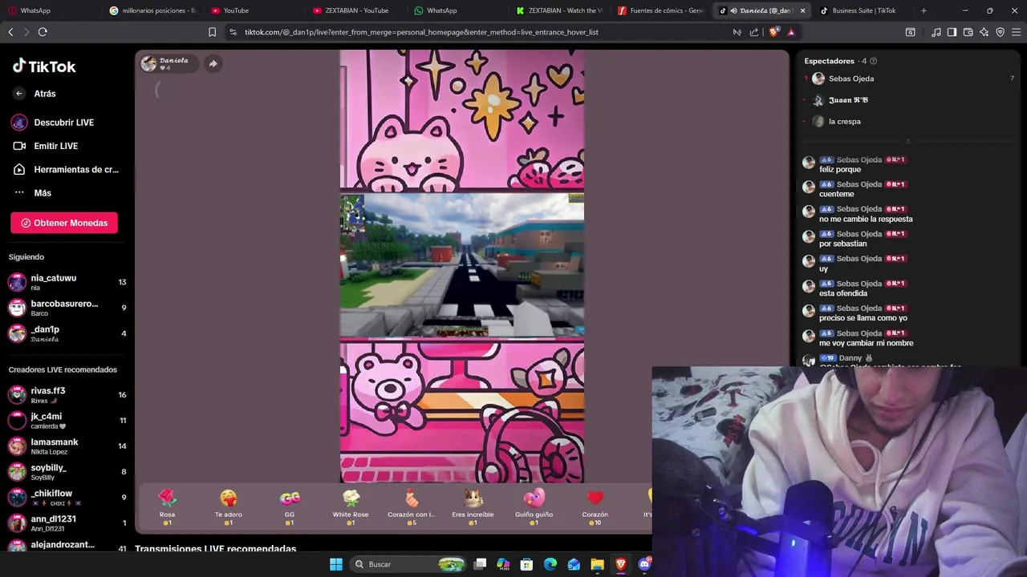Open the Más menu
1027x577 pixels.
(x=32, y=193)
